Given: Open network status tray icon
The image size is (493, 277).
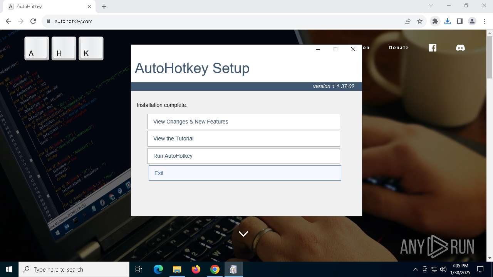Looking at the screenshot, I should (434, 269).
